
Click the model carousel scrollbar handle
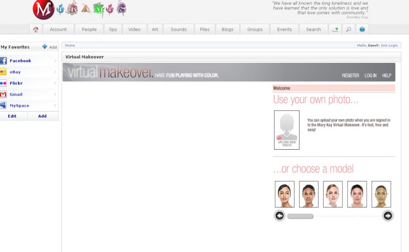click(300, 216)
